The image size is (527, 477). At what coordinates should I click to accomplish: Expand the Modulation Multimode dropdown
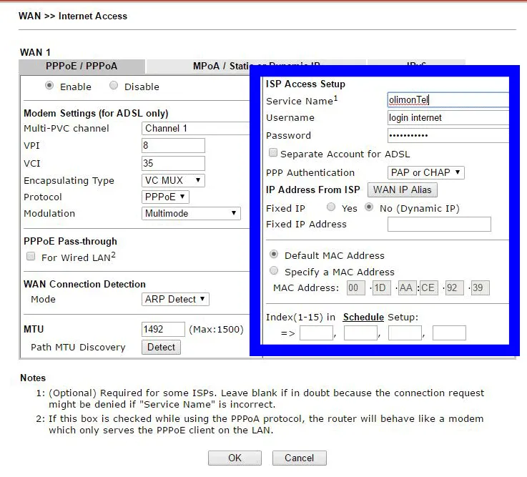point(191,213)
